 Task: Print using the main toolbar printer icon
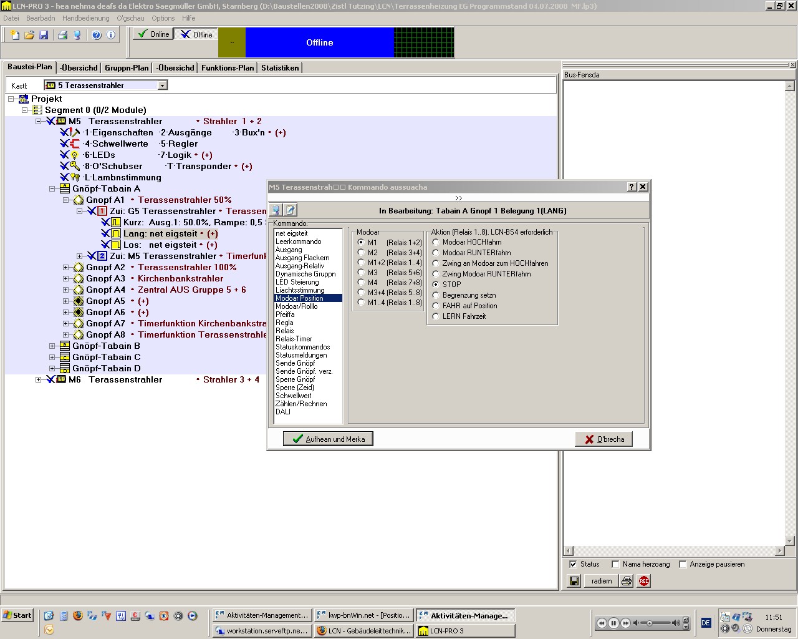(62, 35)
